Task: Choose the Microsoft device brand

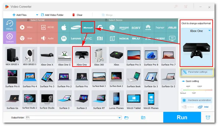Action: coord(88,28)
